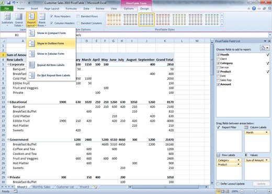Select the first orange PivotTable style
The image size is (272, 194).
(x=114, y=19)
